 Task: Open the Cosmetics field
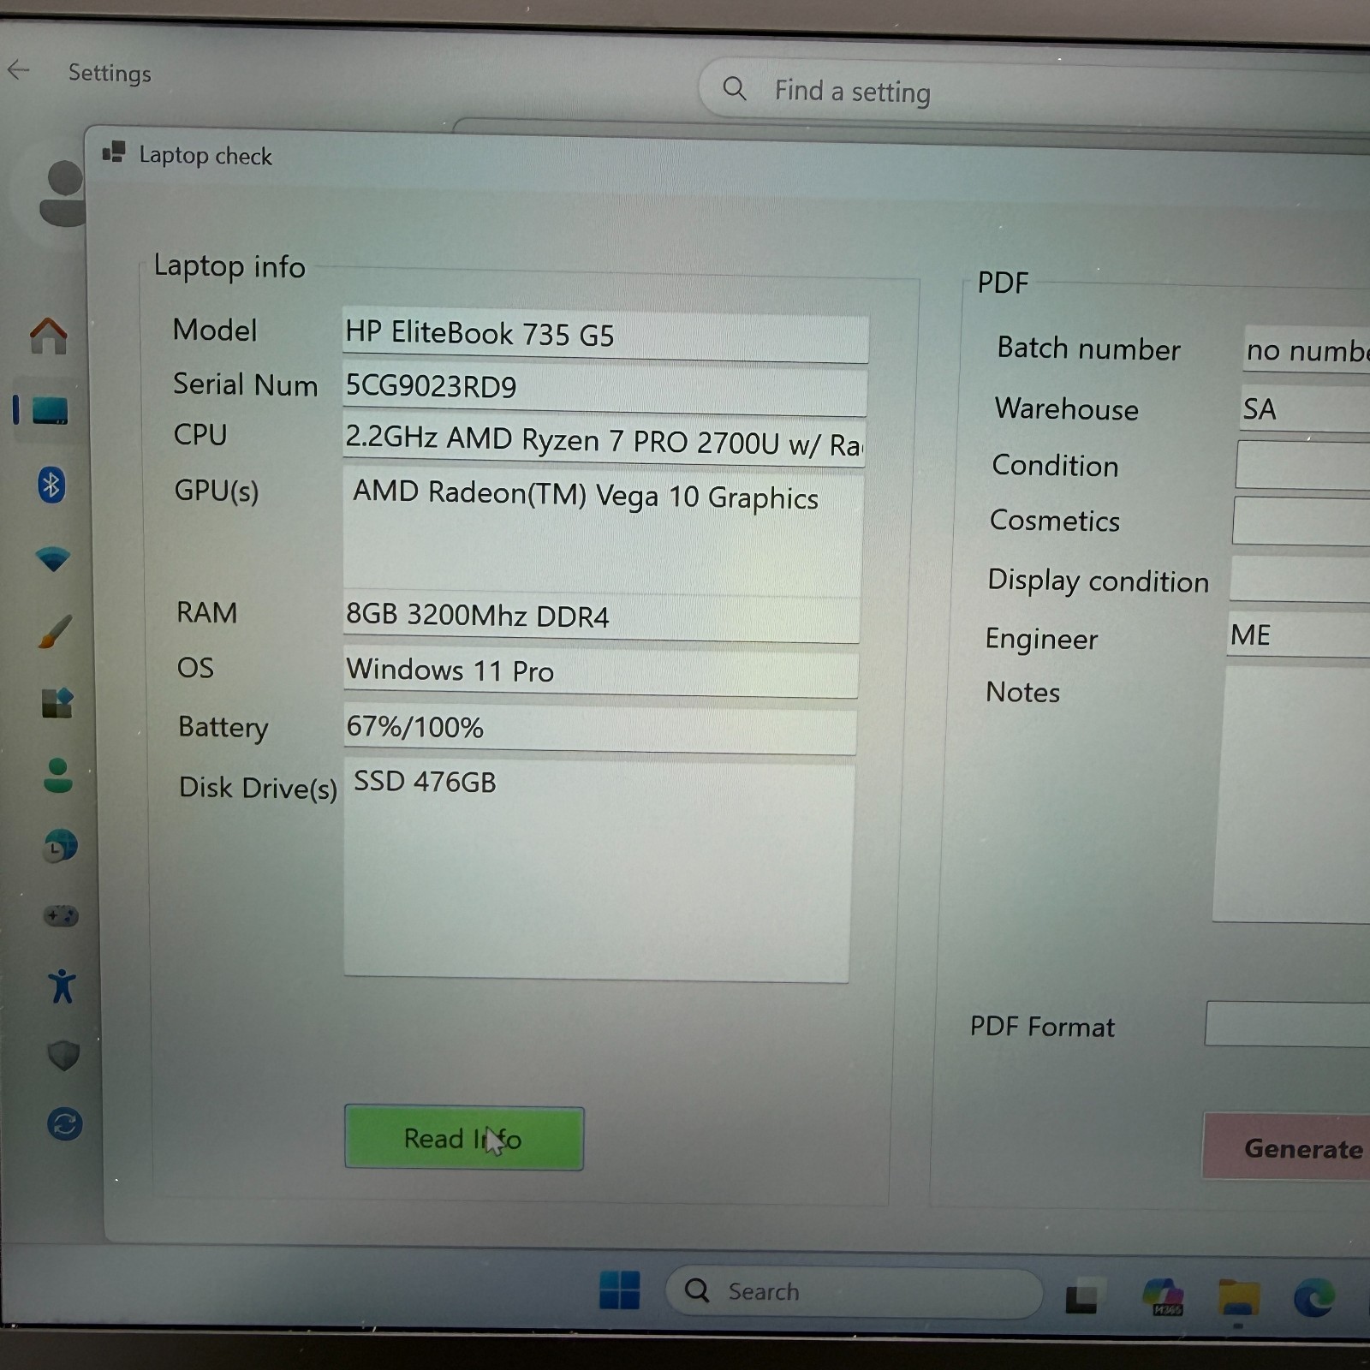click(x=1301, y=521)
